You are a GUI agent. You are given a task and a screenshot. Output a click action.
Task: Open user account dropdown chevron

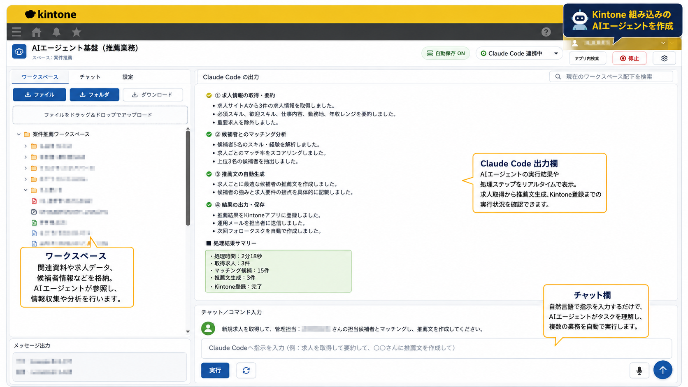[663, 43]
